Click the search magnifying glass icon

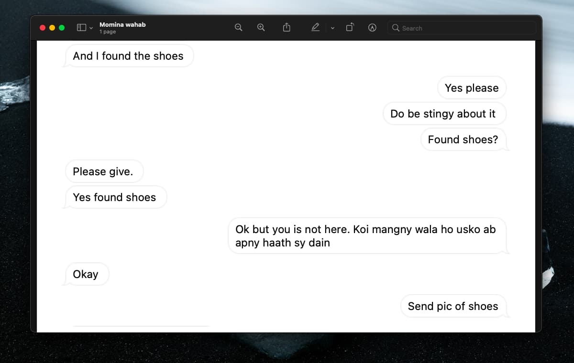[x=396, y=28]
